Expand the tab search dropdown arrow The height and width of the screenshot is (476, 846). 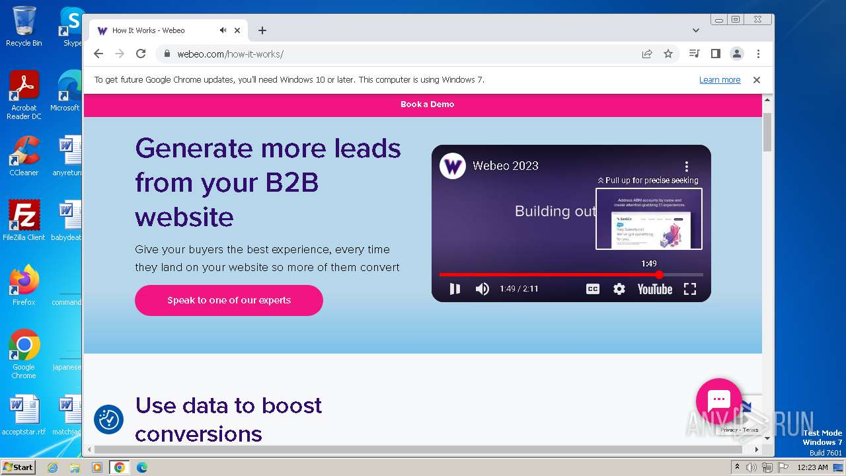696,30
